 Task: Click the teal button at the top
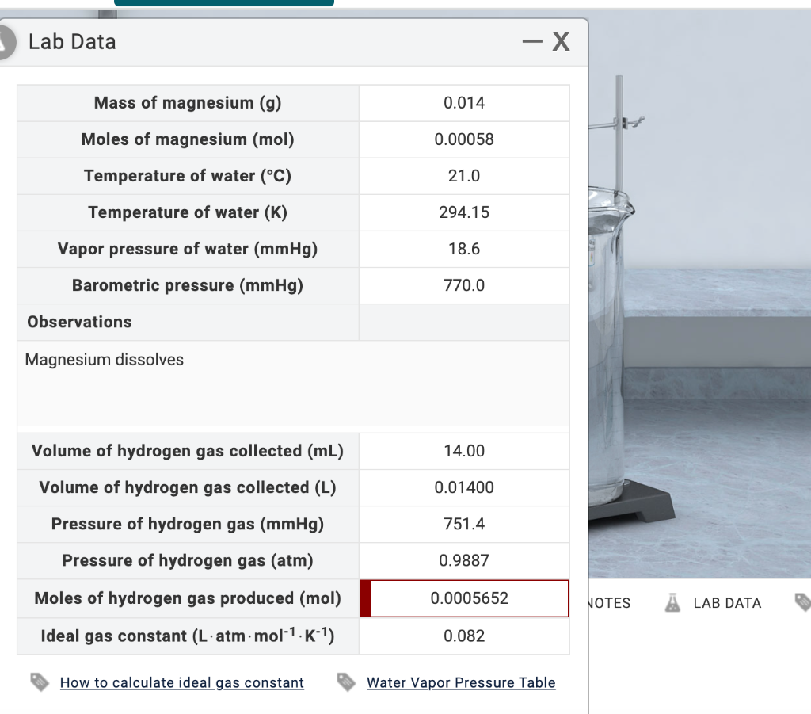[x=224, y=2]
